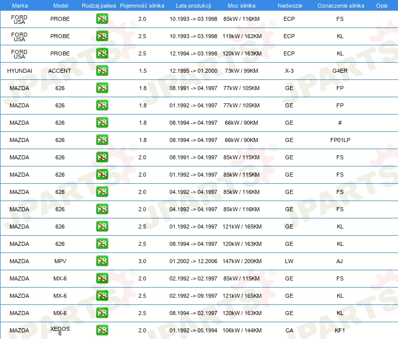Click fuel icon in Mazda 626 2.0 01.1992 row
The width and height of the screenshot is (398, 339).
(x=102, y=175)
